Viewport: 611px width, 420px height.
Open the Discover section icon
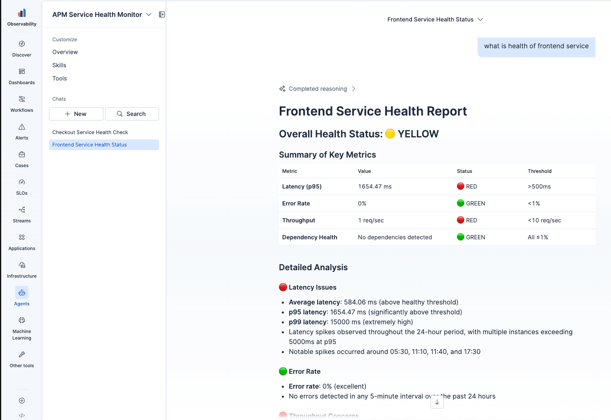click(x=22, y=44)
